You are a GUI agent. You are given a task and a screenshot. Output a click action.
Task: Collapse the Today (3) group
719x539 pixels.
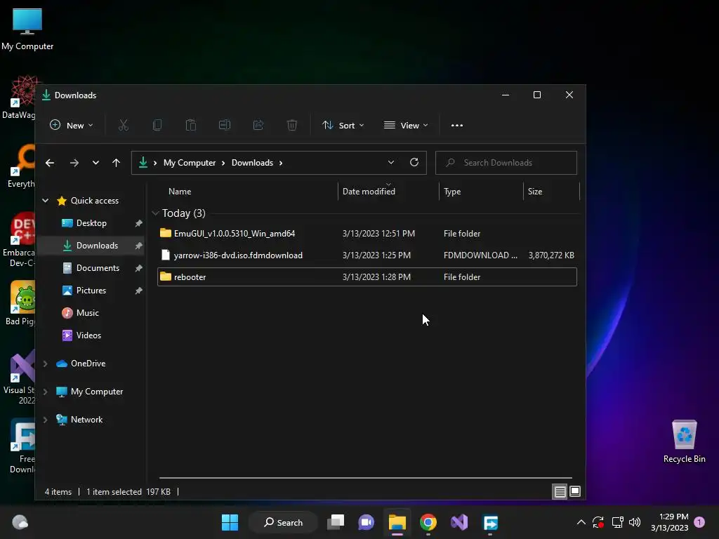155,213
